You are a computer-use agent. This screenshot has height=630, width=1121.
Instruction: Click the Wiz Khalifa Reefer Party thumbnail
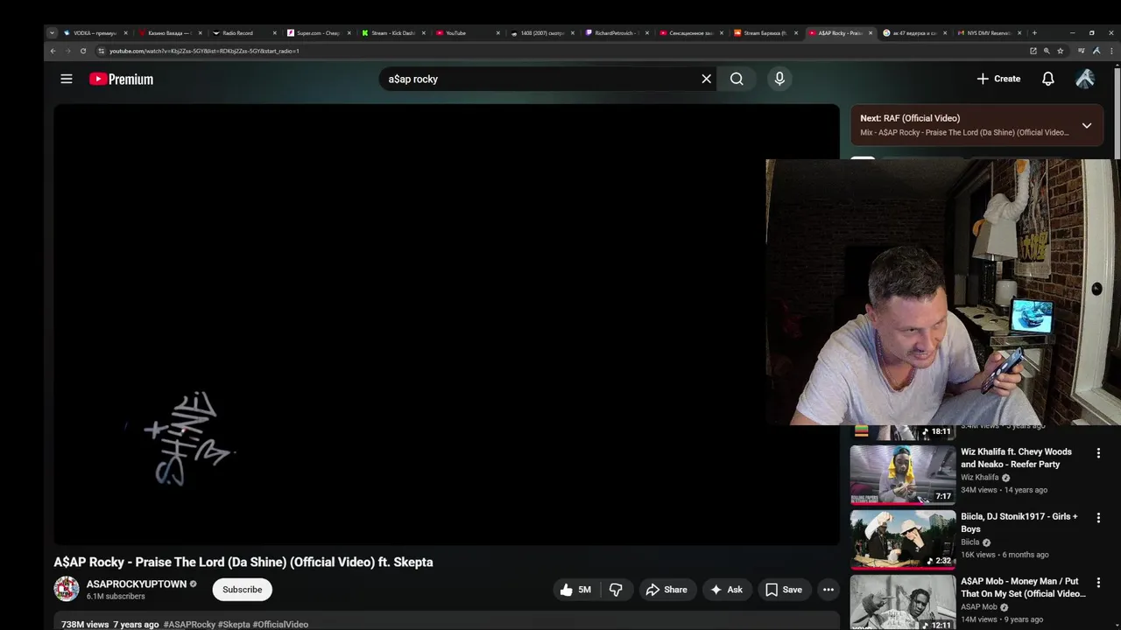coord(903,475)
